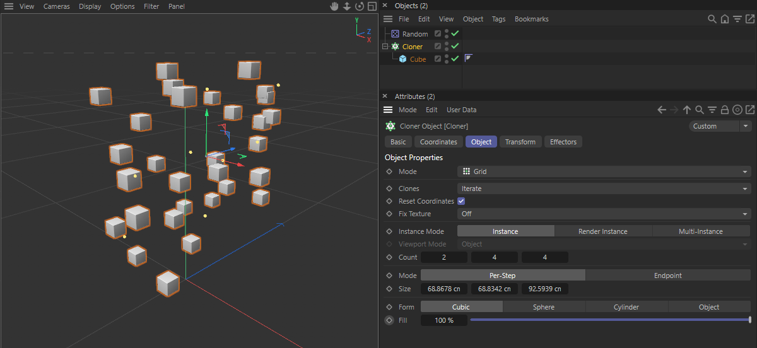Lock the Attributes panel with lock icon

(725, 110)
